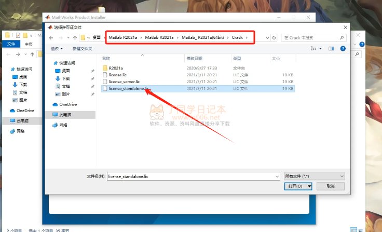Click help icon of background Explorer window
Viewport: 382px width, 232px height.
362,44
